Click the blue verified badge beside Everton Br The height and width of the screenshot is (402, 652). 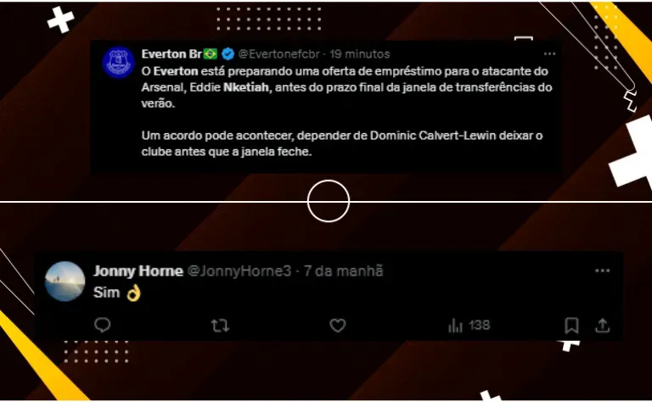228,53
